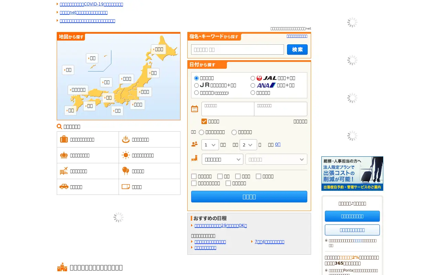Click the airplane and building icon
Screen dimensions: 440x275
tap(64, 171)
